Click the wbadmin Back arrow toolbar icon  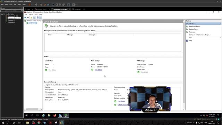click(25, 18)
